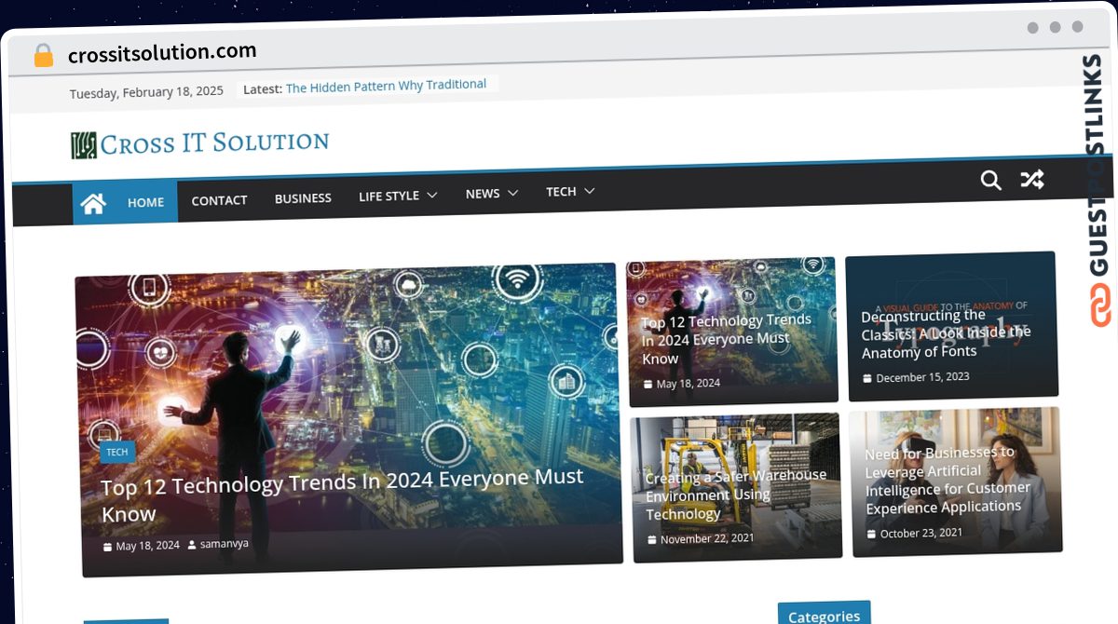Click the home icon in navigation bar

click(93, 203)
